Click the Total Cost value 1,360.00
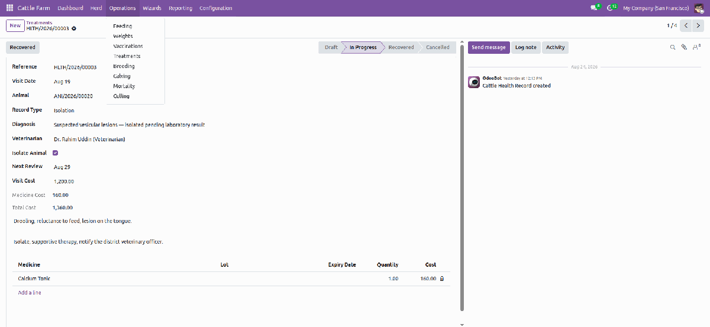 tap(63, 208)
